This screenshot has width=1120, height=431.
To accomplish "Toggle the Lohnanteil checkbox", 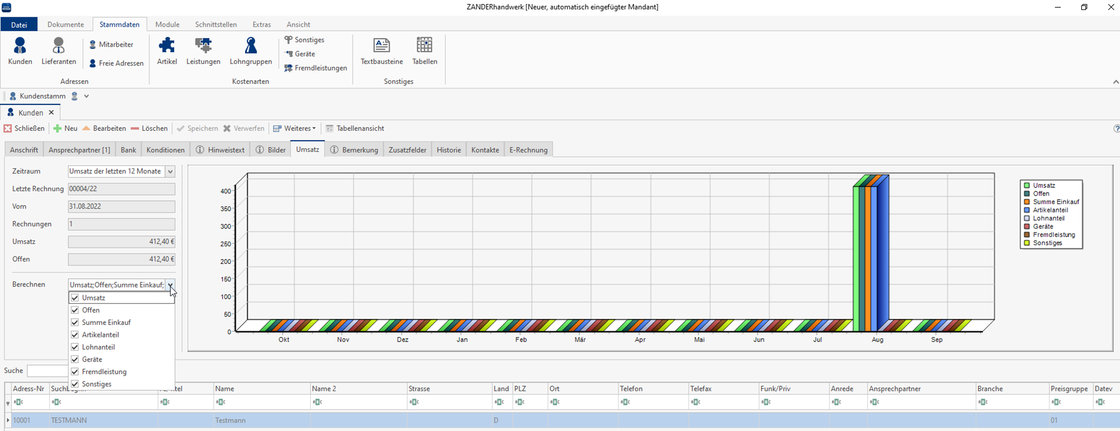I will [x=75, y=347].
